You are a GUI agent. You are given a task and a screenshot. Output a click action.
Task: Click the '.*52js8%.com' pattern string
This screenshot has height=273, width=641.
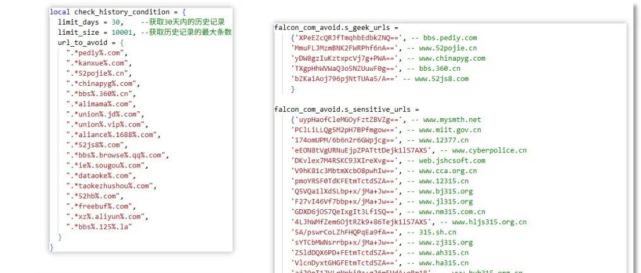[97, 145]
